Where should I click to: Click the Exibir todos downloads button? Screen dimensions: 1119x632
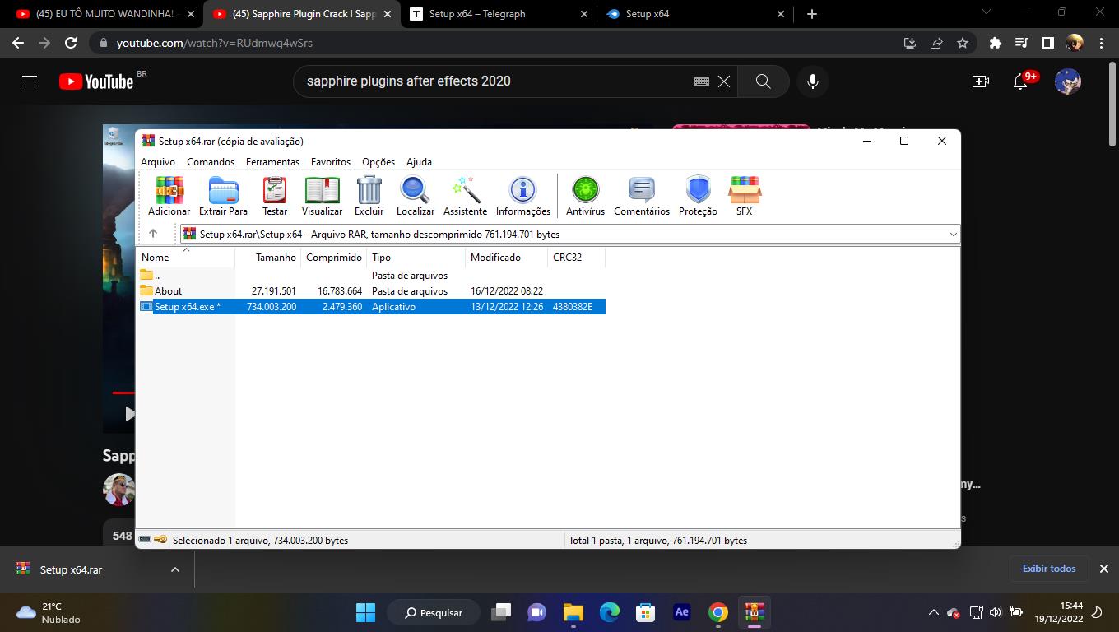pos(1048,569)
